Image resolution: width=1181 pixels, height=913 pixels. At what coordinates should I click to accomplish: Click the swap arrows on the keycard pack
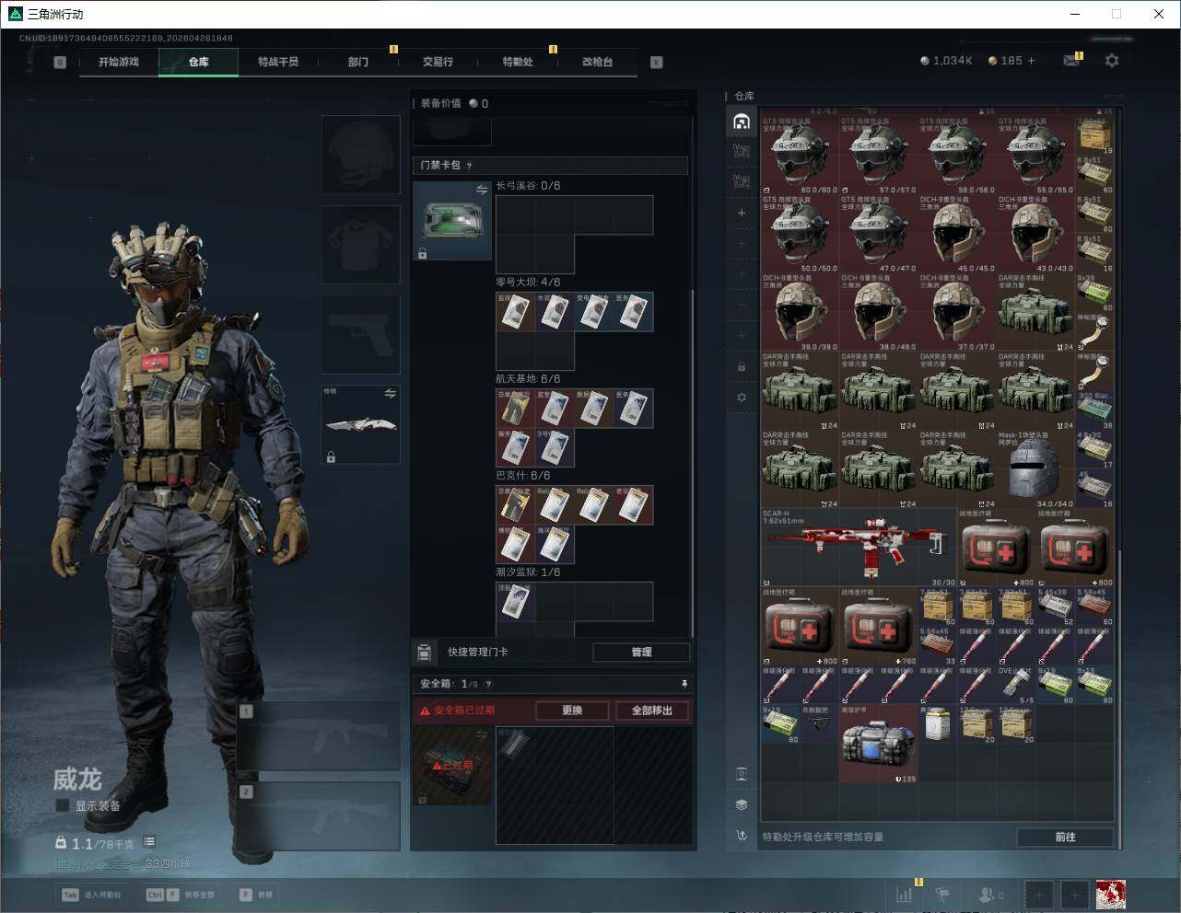click(x=482, y=190)
